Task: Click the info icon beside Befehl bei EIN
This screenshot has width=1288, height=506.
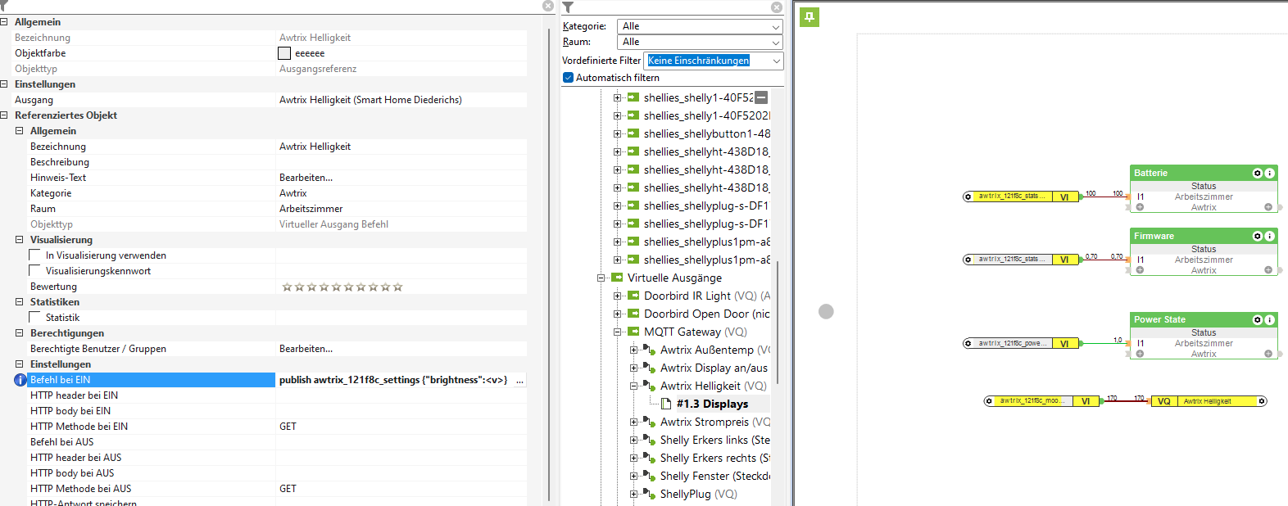Action: pyautogui.click(x=20, y=380)
